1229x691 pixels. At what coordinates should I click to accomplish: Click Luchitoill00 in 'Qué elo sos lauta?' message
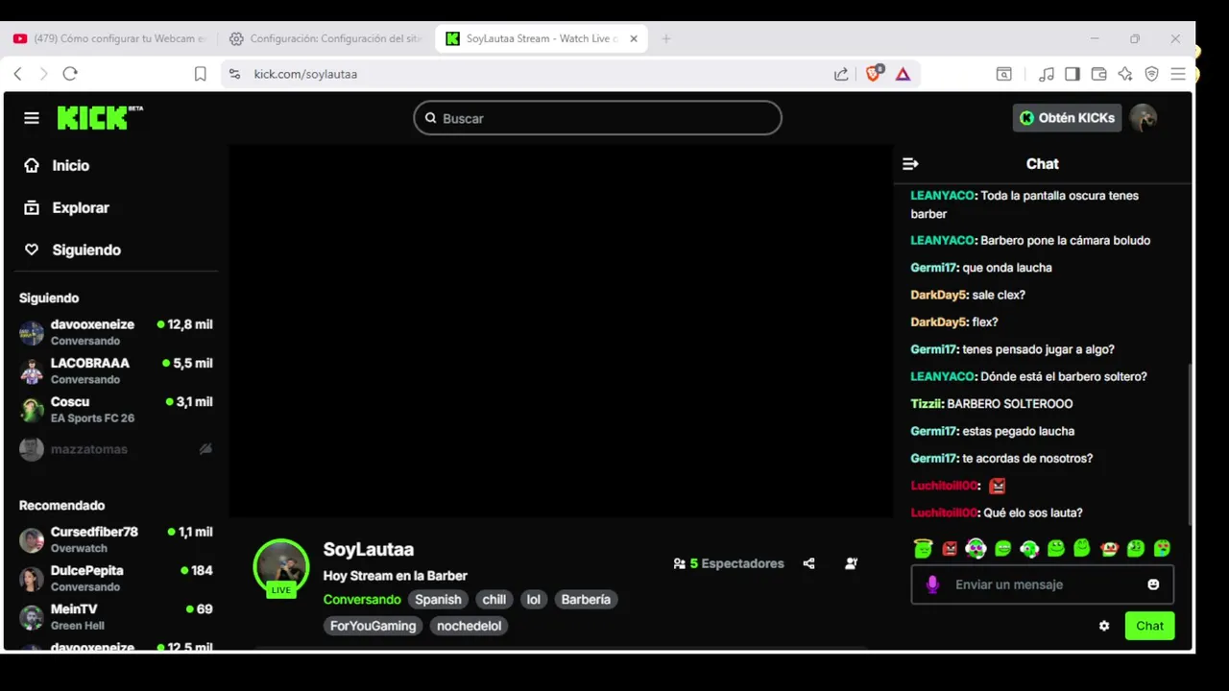point(944,512)
